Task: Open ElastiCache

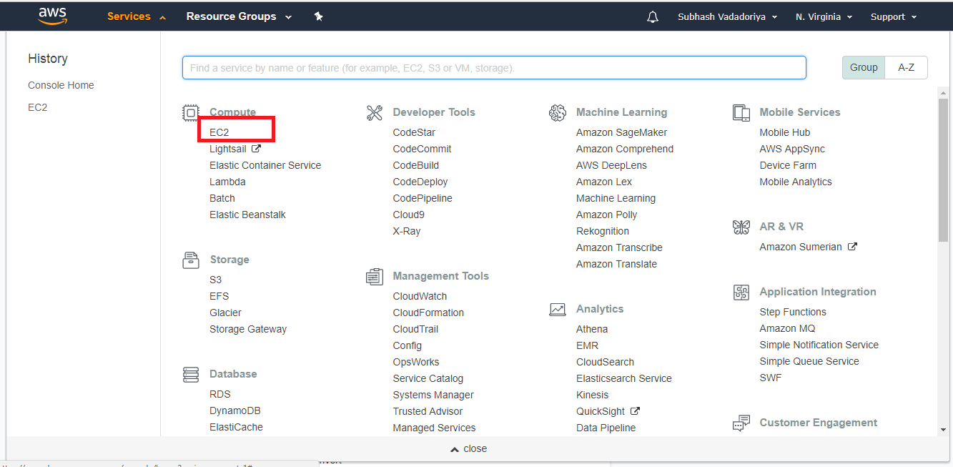Action: point(236,427)
